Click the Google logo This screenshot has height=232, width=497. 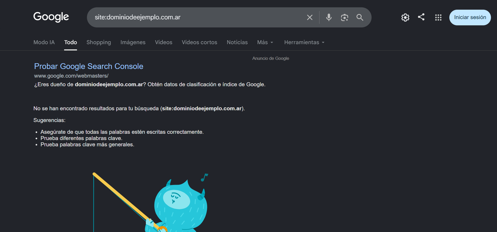pyautogui.click(x=51, y=17)
